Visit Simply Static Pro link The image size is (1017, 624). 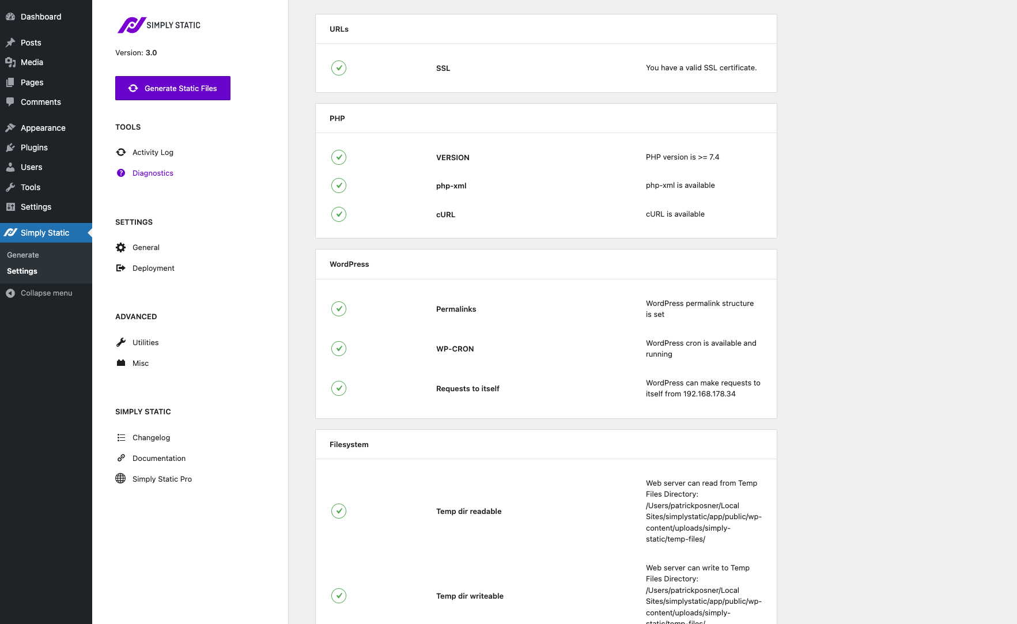pos(162,479)
